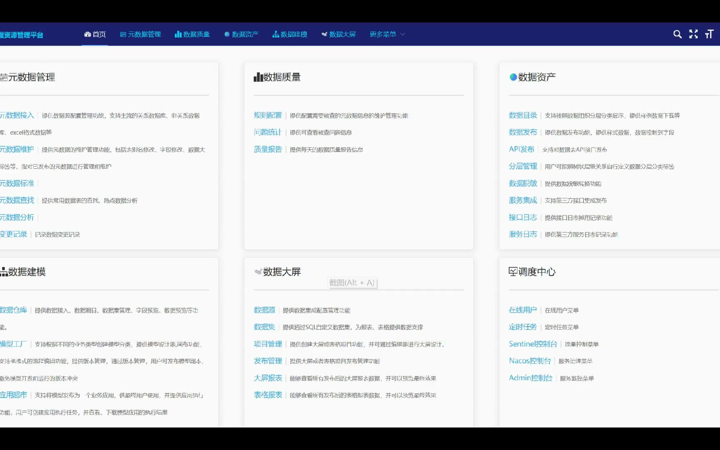Go to 首页 tab

click(95, 34)
